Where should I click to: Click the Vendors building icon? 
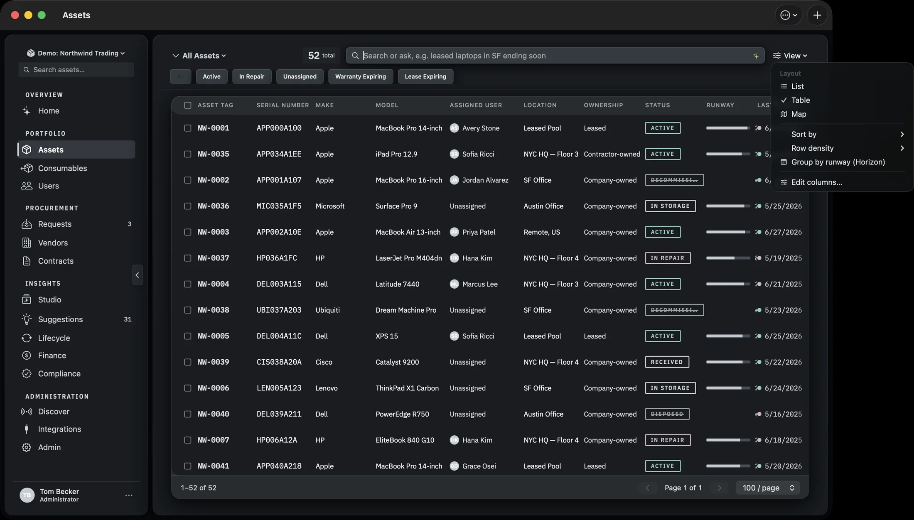click(x=27, y=243)
